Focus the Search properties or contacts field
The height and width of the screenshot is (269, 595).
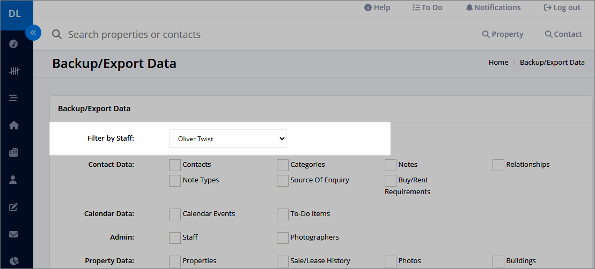pyautogui.click(x=134, y=34)
